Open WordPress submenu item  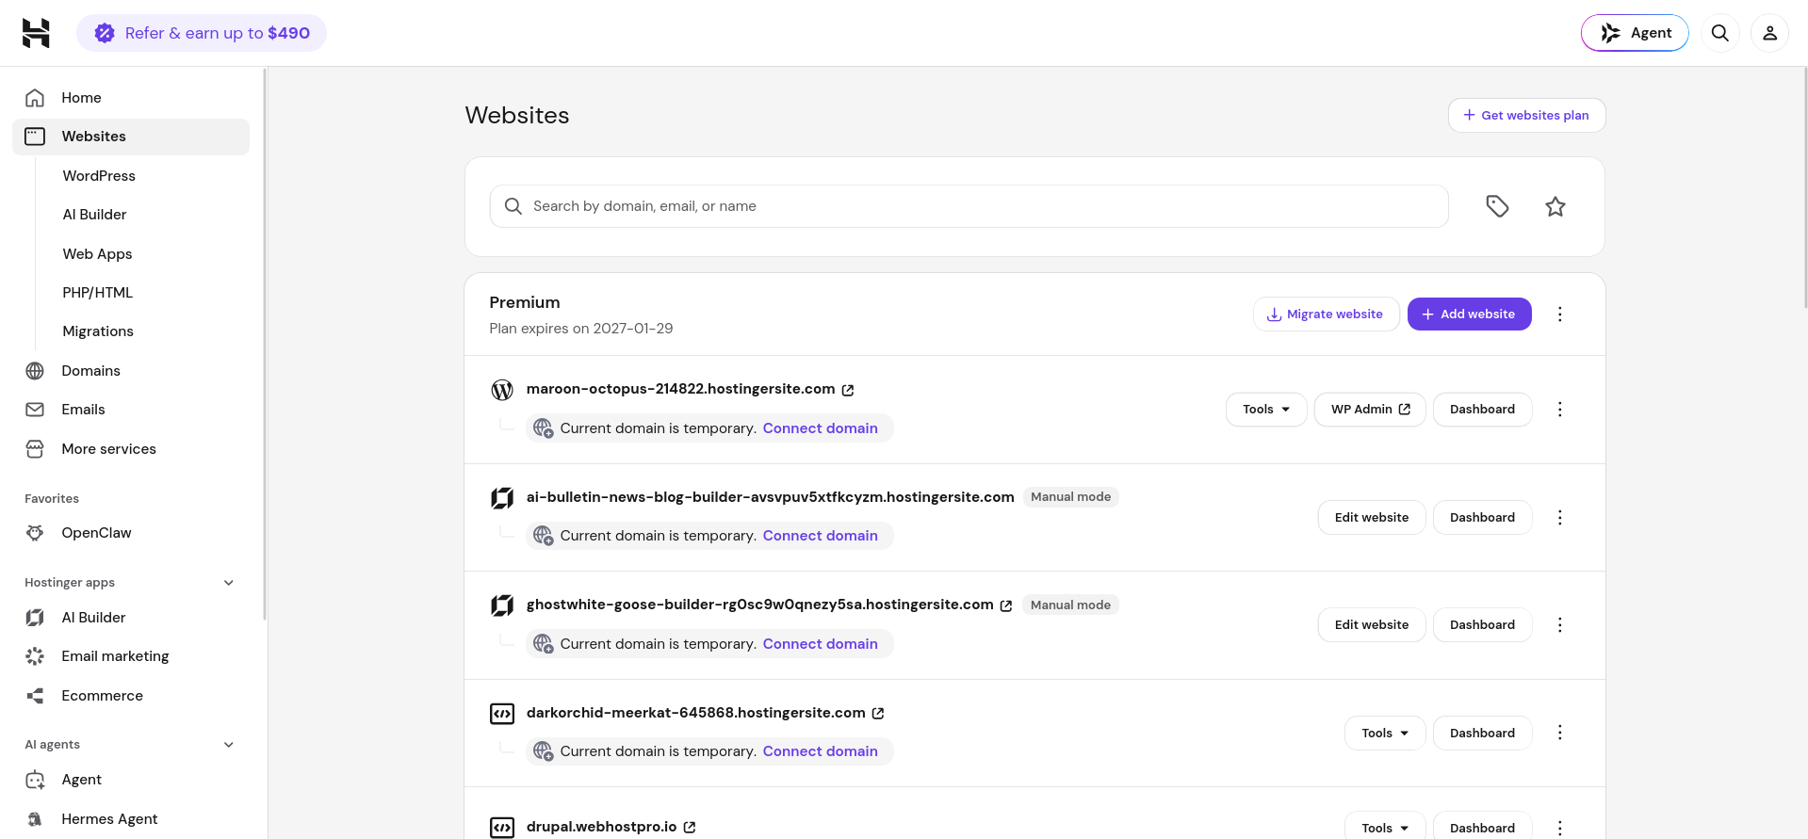point(99,176)
